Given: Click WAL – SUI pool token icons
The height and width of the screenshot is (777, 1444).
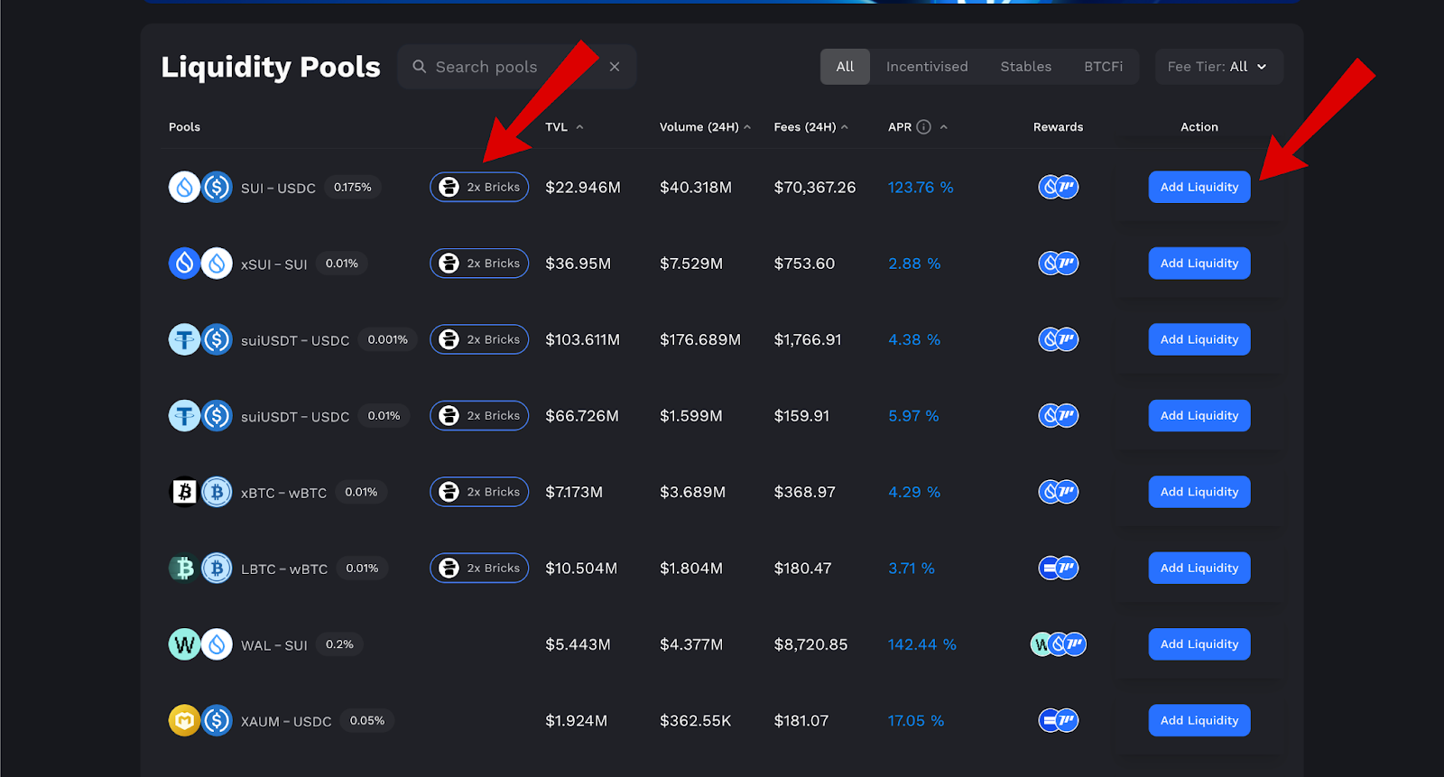Looking at the screenshot, I should tap(200, 644).
